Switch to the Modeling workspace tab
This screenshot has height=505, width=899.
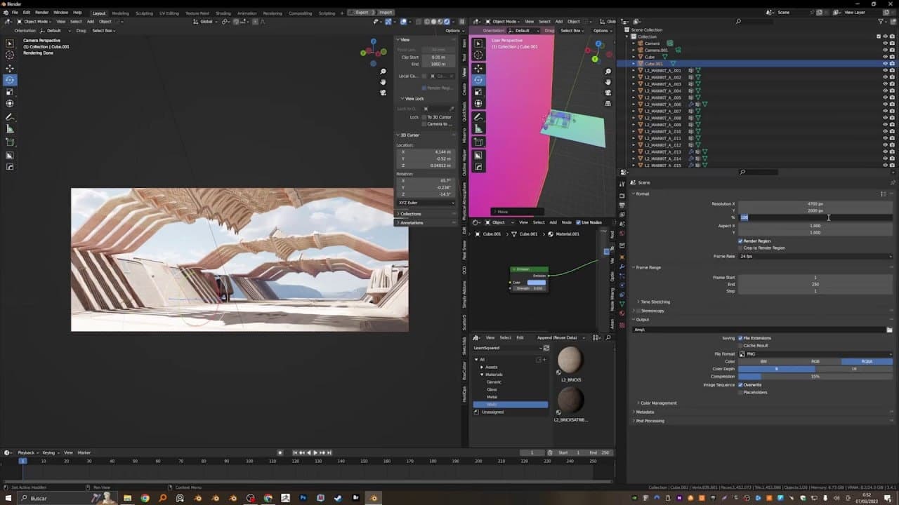pos(120,13)
